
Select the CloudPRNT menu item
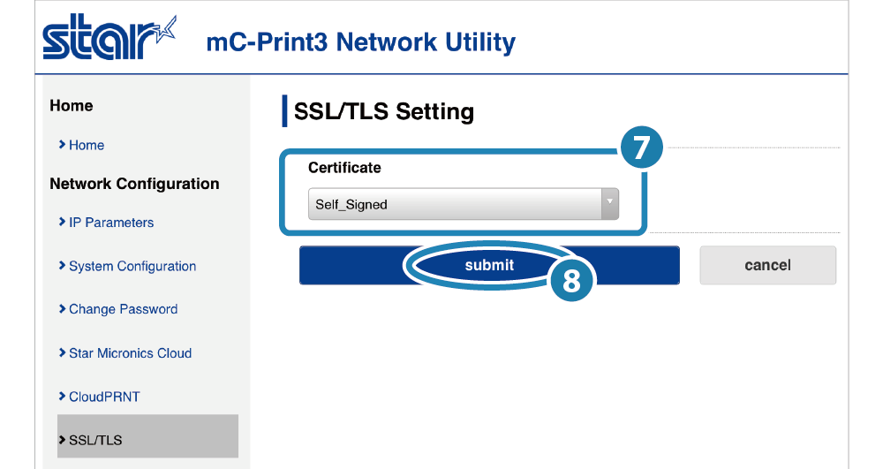pos(104,397)
